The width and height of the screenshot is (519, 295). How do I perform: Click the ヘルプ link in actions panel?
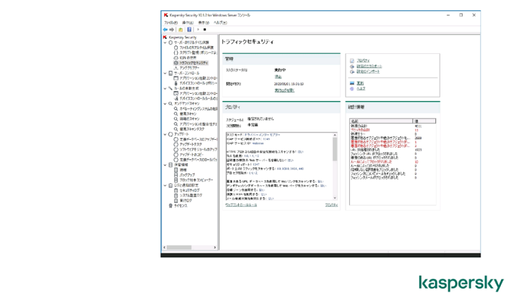(x=361, y=89)
